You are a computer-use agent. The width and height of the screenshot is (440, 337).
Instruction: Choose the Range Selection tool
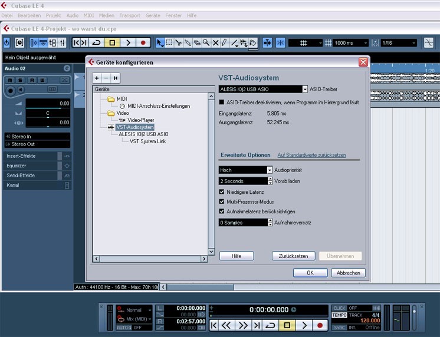[169, 43]
